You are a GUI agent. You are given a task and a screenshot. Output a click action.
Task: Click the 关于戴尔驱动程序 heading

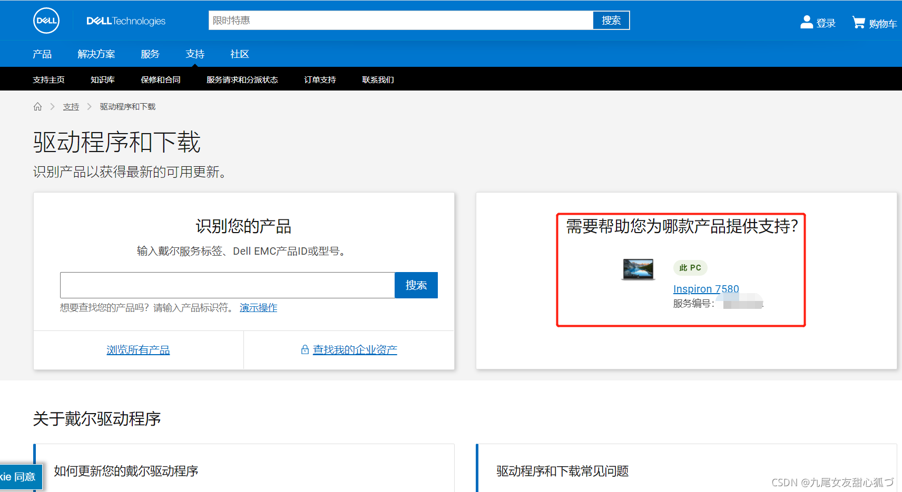pyautogui.click(x=97, y=419)
